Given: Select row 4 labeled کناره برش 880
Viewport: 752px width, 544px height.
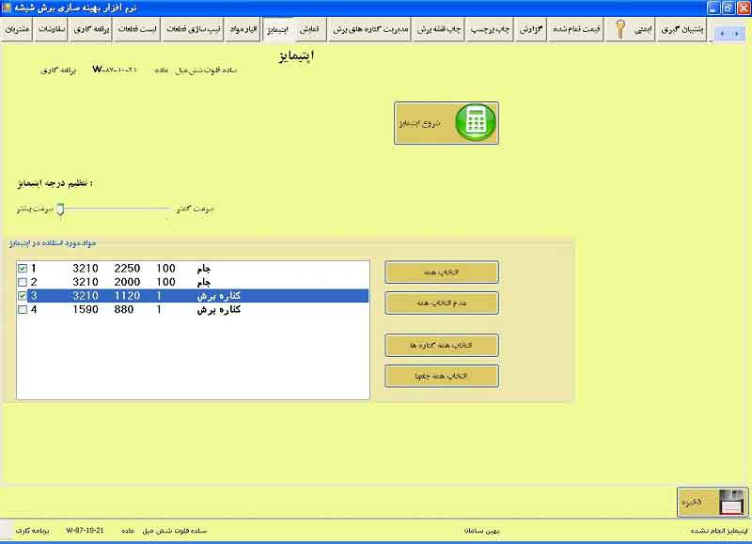Looking at the screenshot, I should [x=193, y=310].
